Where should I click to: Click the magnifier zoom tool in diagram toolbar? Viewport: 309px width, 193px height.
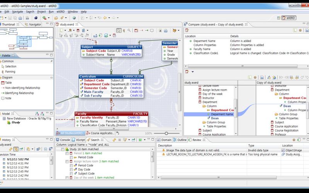click(129, 30)
